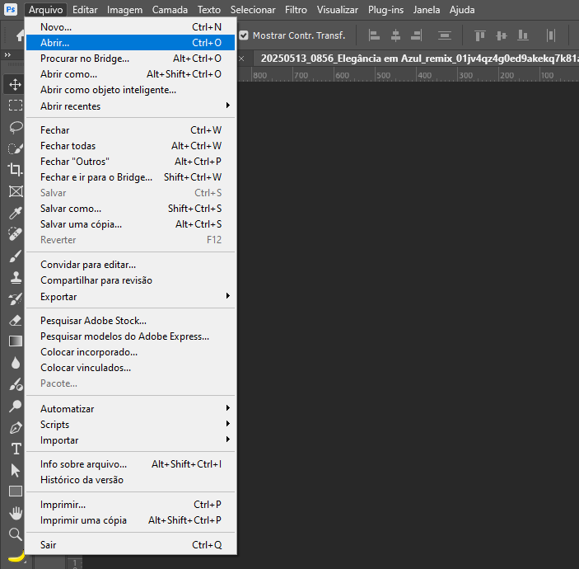This screenshot has height=569, width=579.
Task: Expand the Abrir recentes submenu
Action: 130,106
